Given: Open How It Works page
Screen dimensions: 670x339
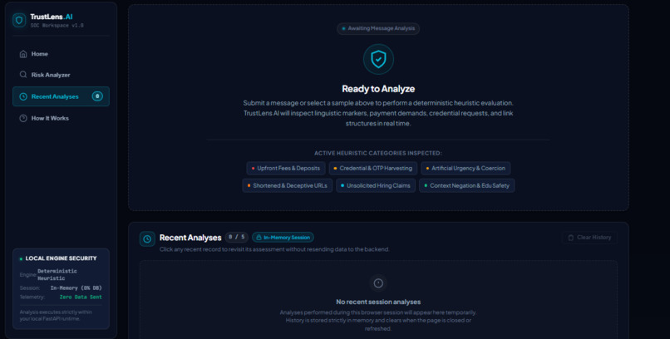Looking at the screenshot, I should pyautogui.click(x=61, y=118).
